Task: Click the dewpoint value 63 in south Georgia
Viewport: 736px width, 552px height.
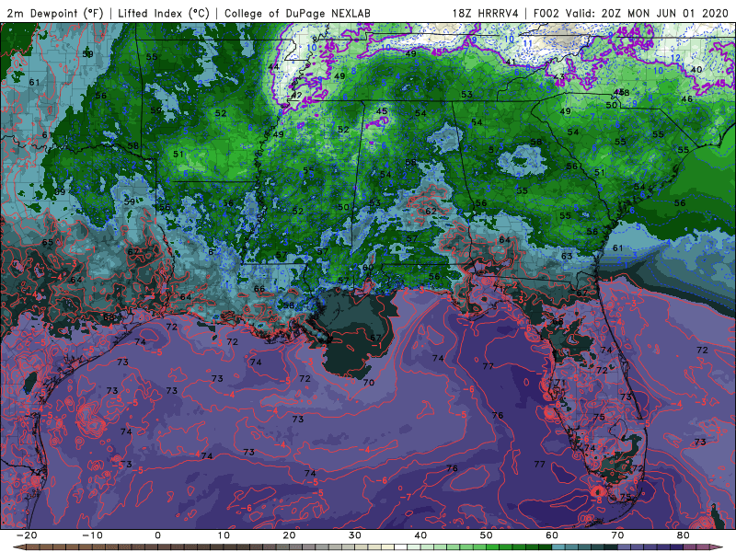Action: click(x=567, y=256)
